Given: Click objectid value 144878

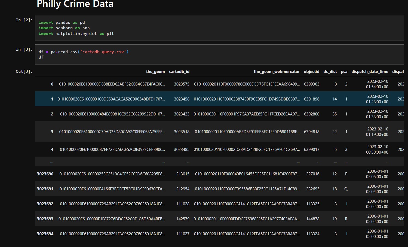Looking at the screenshot, I should (x=313, y=219).
